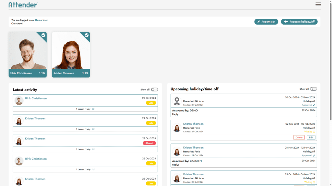The image size is (332, 186).
Task: Click checkmark badge on Ulrik Christiansen's card
Action: click(x=43, y=35)
